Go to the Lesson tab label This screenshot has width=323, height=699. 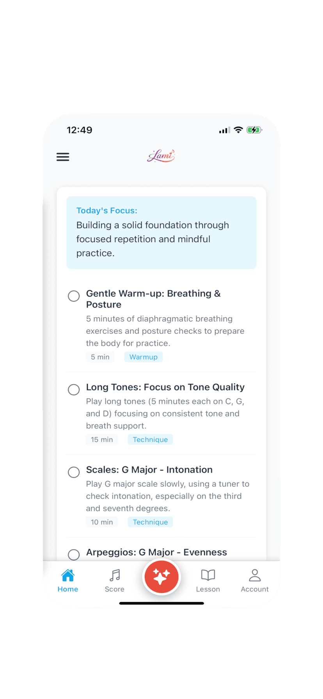pyautogui.click(x=208, y=589)
